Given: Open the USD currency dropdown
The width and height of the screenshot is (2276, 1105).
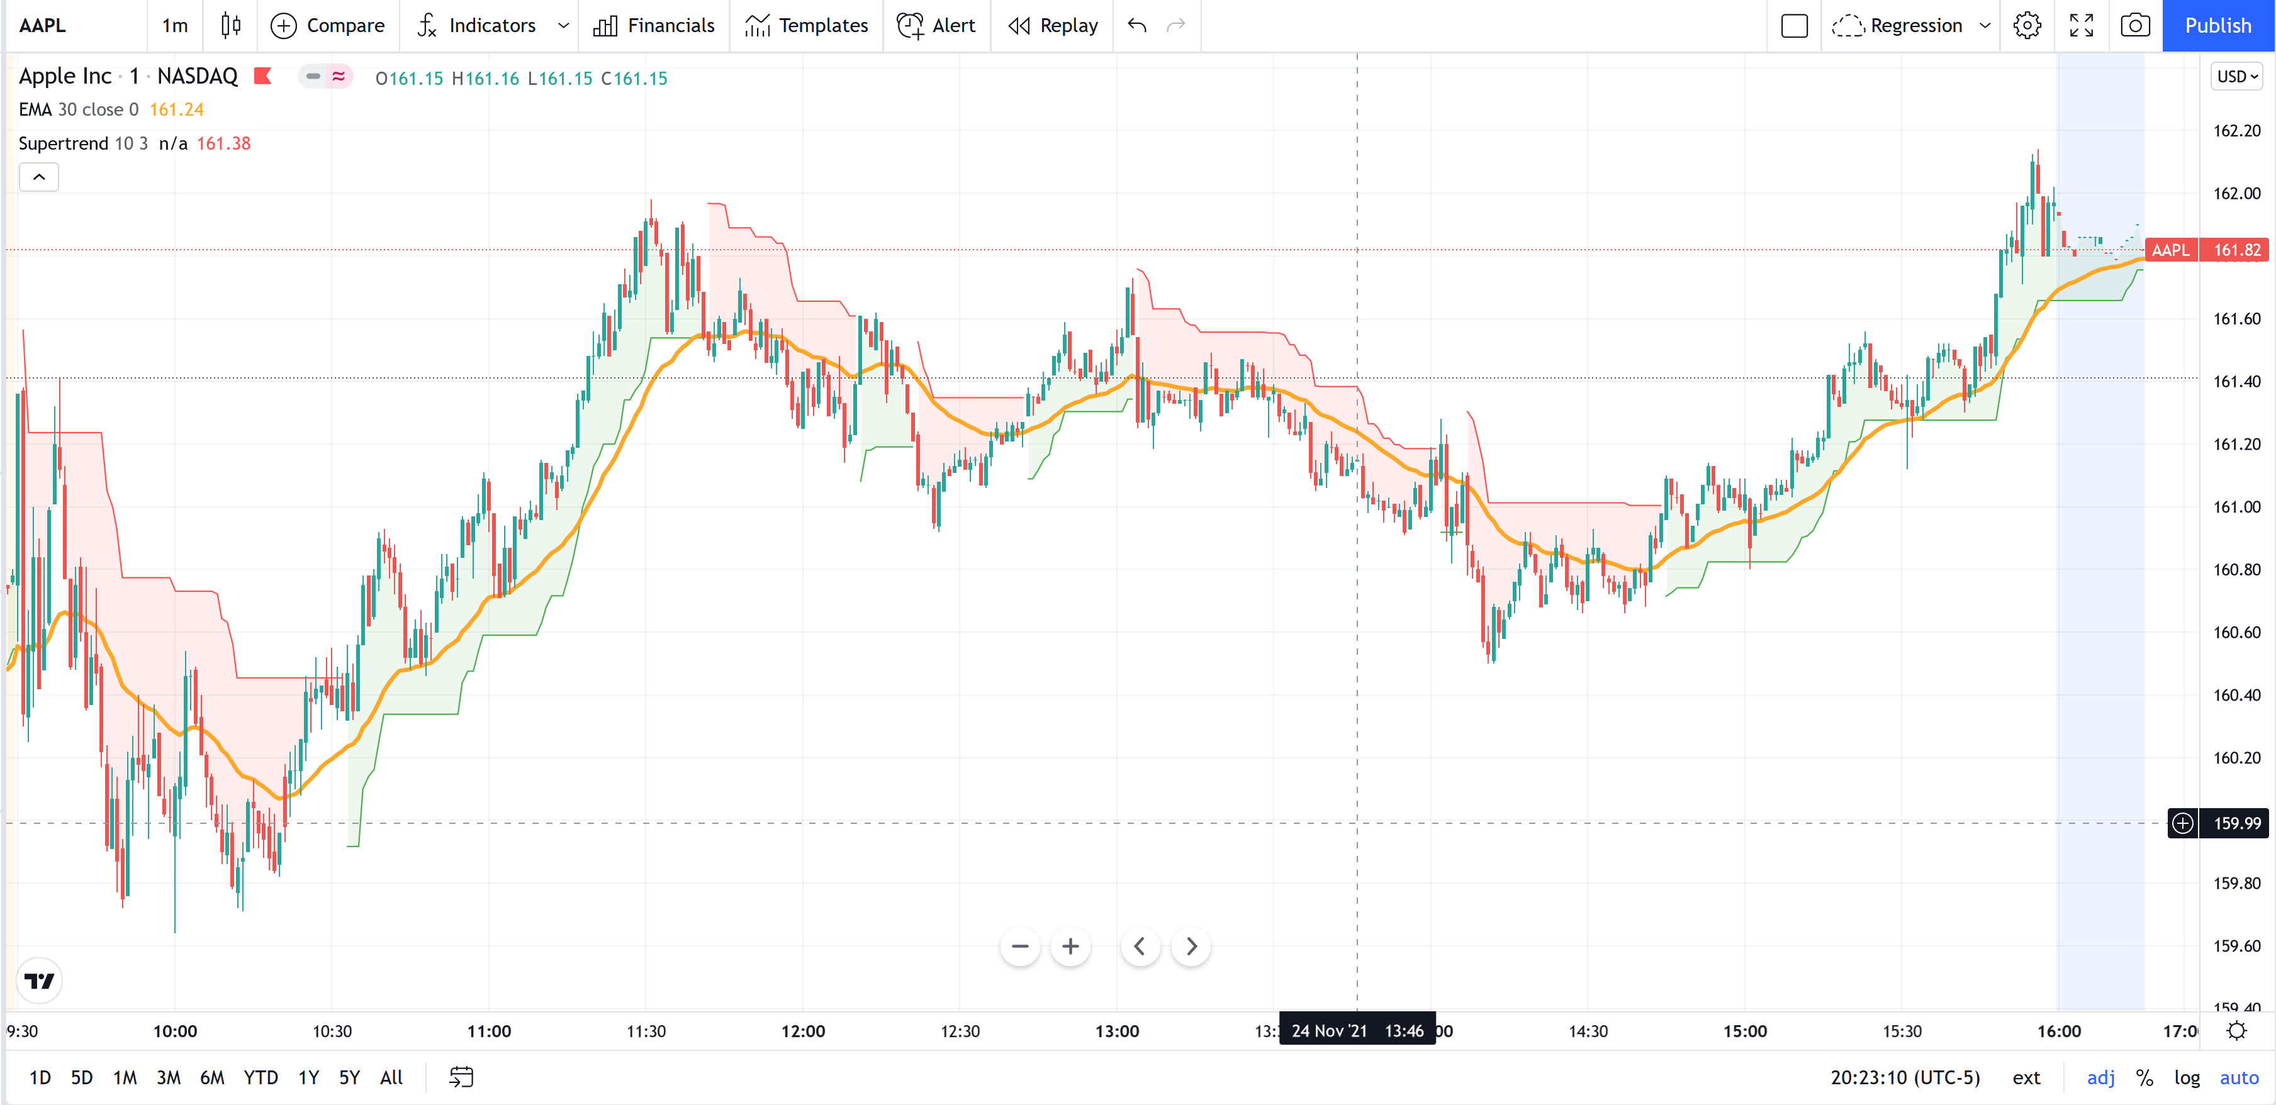Looking at the screenshot, I should point(2237,77).
